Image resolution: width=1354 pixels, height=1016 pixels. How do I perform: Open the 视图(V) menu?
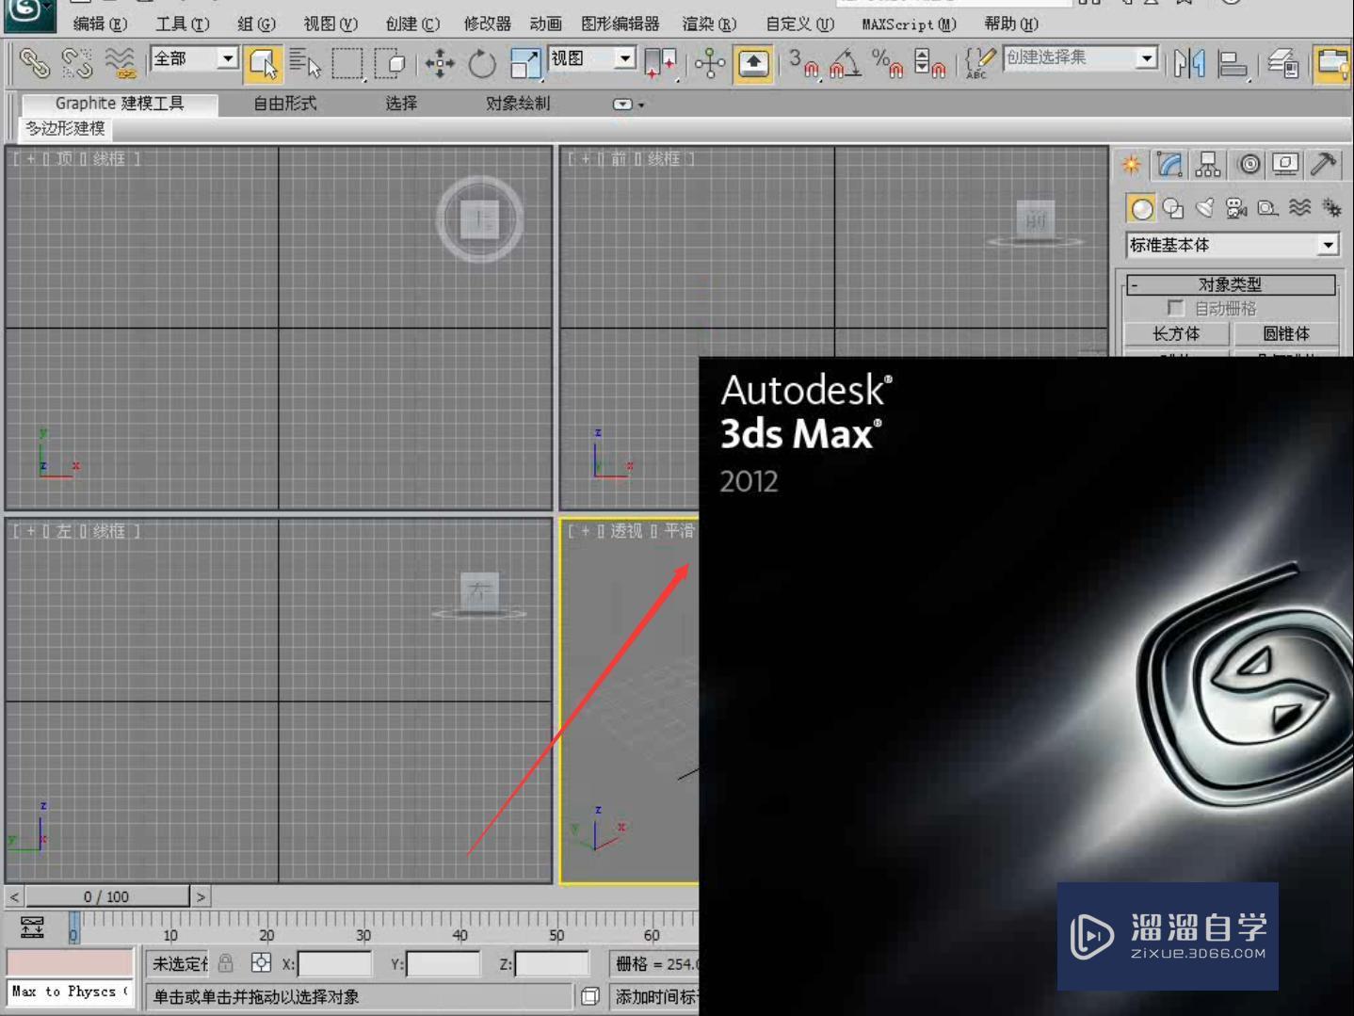click(330, 24)
